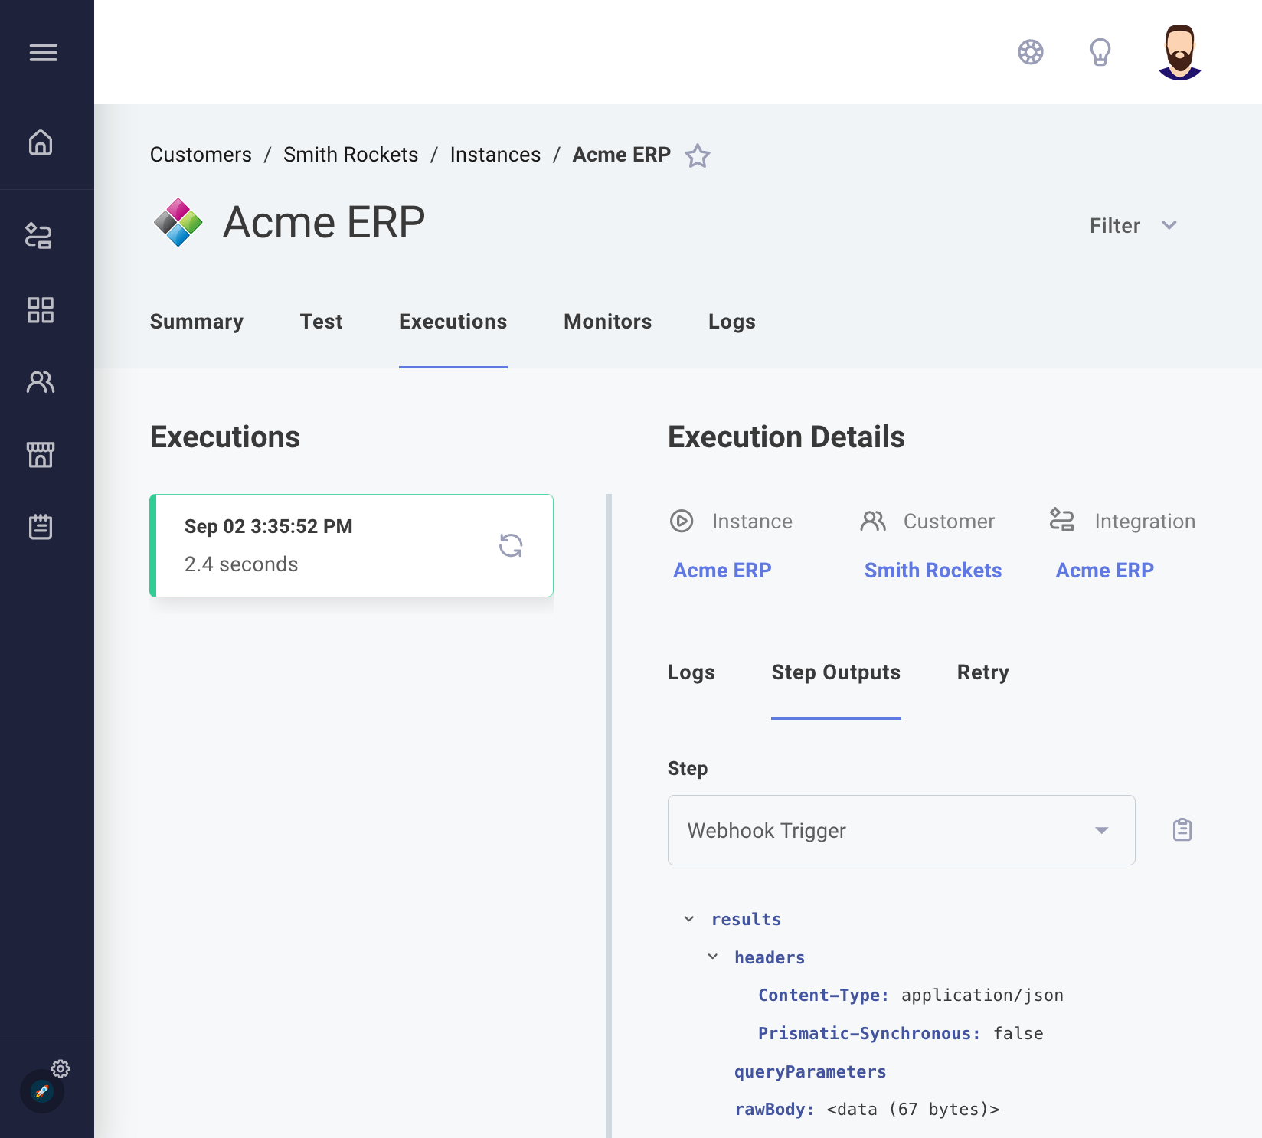Follow the Smith Rockets breadcrumb link
Image resolution: width=1262 pixels, height=1138 pixels.
coord(350,154)
